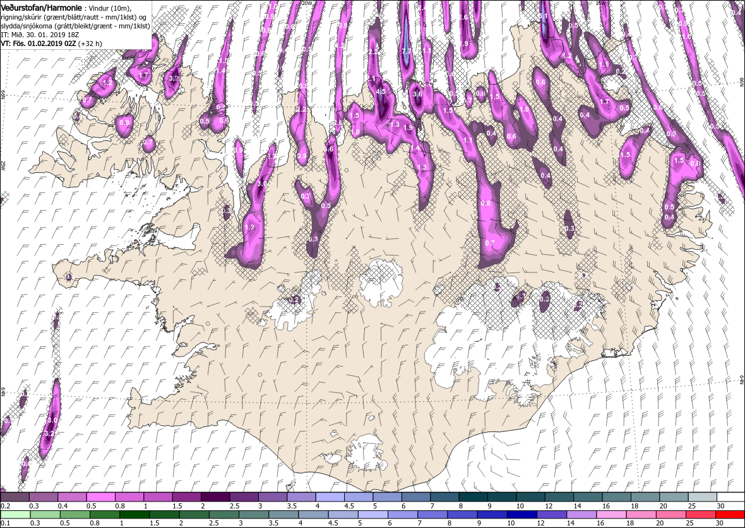This screenshot has height=528, width=745.
Task: Click the '0.1' label on lower legend
Action: click(5, 523)
